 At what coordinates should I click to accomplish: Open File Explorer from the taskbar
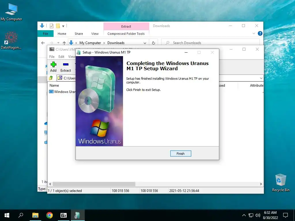(x=35, y=215)
